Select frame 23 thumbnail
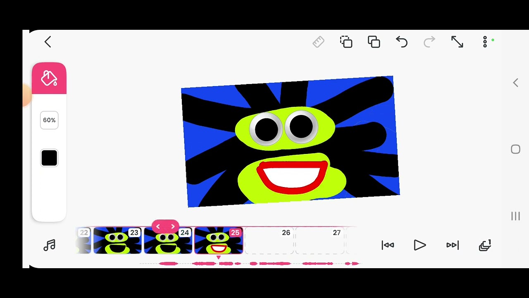The height and width of the screenshot is (298, 529). [117, 240]
